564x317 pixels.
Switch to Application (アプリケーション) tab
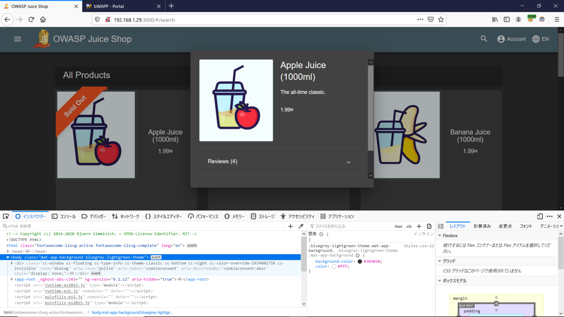337,216
